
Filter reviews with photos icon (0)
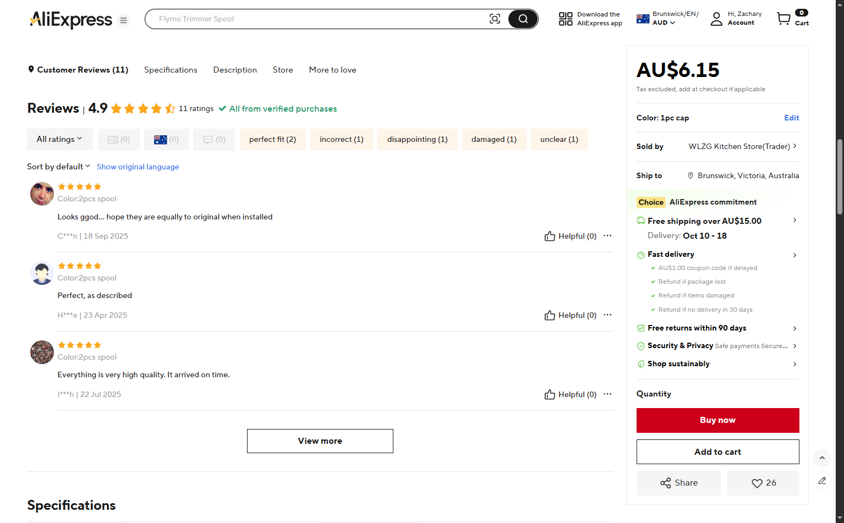click(x=119, y=140)
